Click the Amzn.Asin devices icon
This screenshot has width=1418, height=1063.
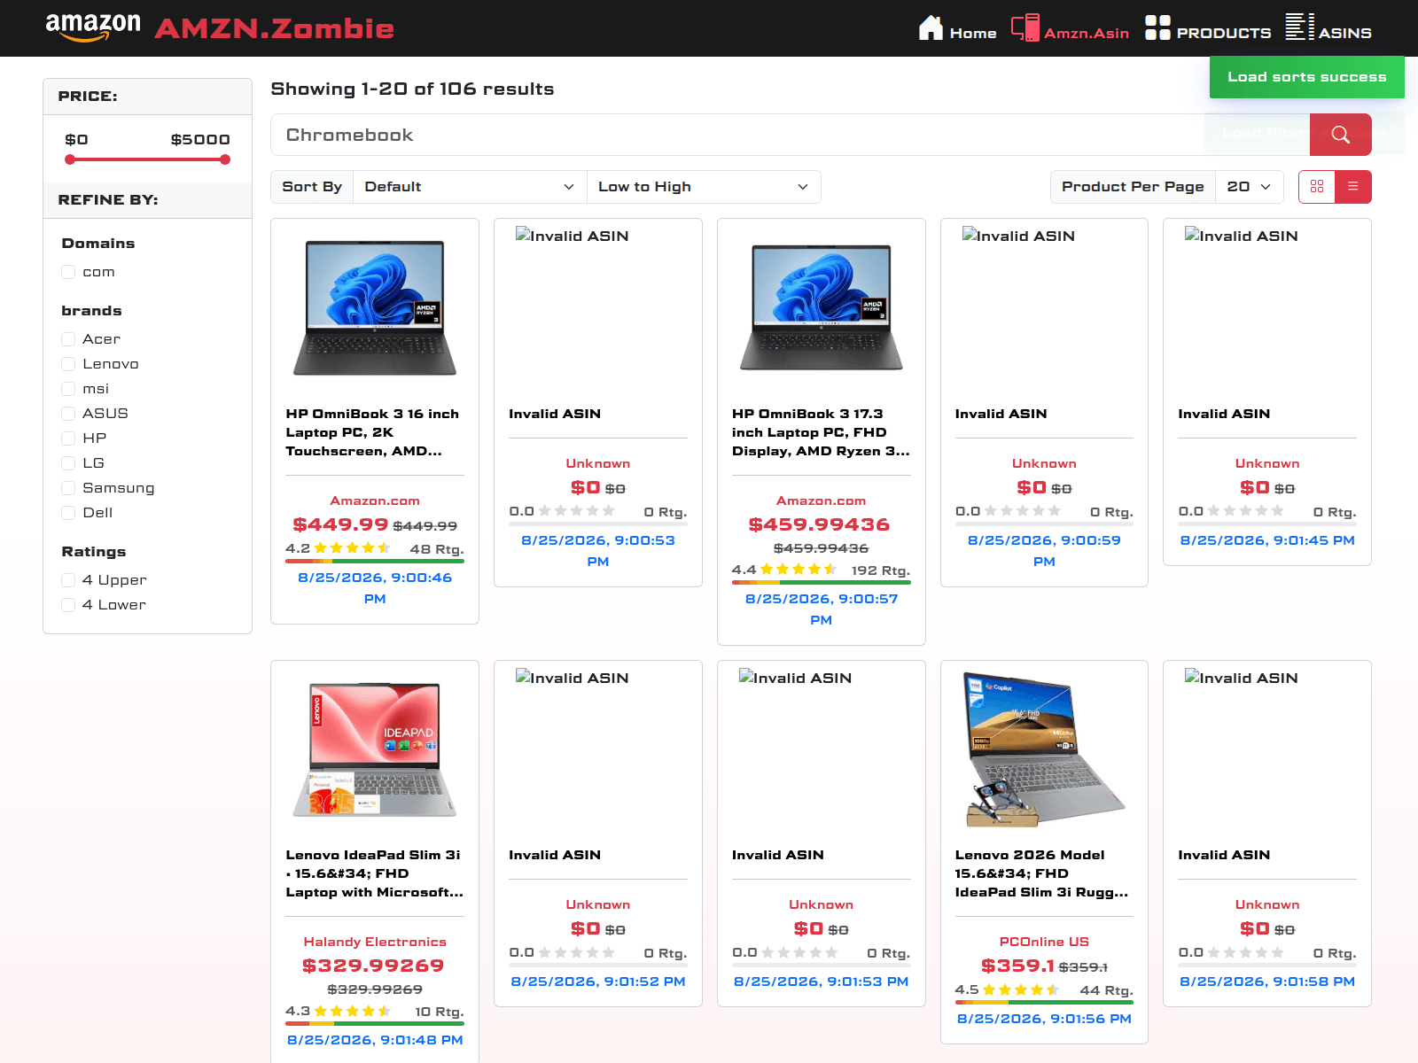1025,27
